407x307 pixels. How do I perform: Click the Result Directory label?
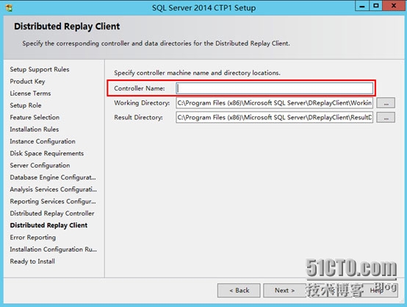138,117
